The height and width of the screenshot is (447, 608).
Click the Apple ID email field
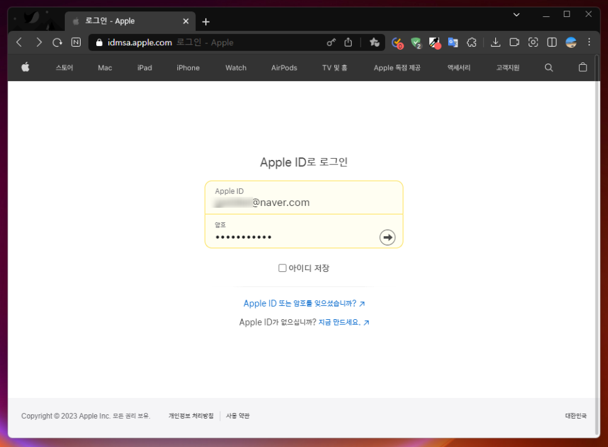tap(304, 198)
